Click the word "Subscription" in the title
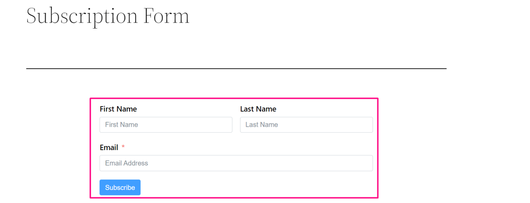This screenshot has width=530, height=203. (x=82, y=16)
